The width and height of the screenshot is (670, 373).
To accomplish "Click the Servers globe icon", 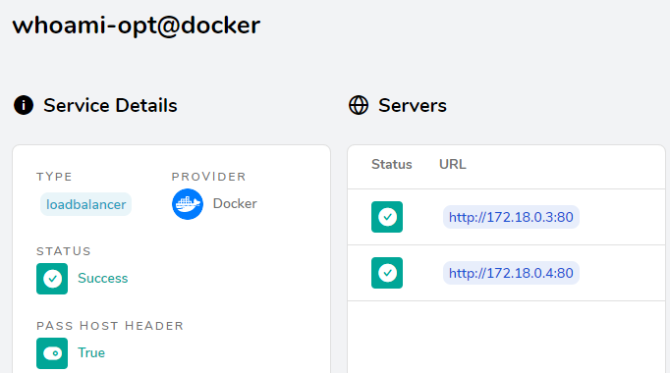I will pyautogui.click(x=359, y=105).
